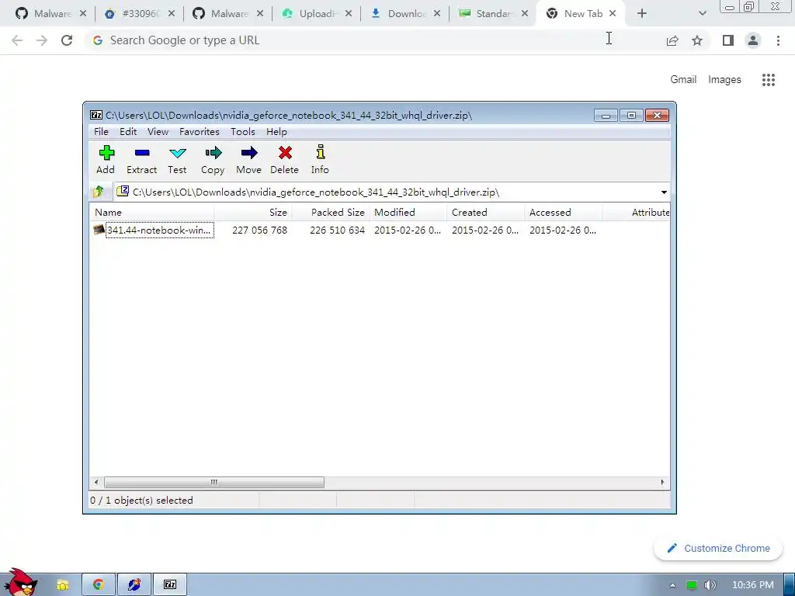Open the Chrome tab search chevron
Image resolution: width=795 pixels, height=596 pixels.
702,14
